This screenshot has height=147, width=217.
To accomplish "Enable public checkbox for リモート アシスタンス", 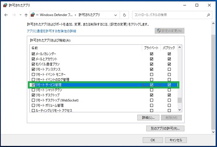I will coord(169,69).
